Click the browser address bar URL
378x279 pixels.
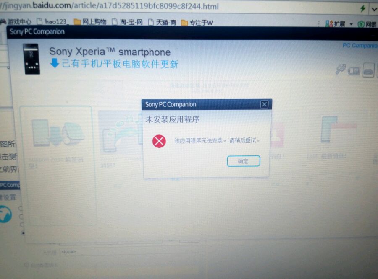[x=110, y=5]
